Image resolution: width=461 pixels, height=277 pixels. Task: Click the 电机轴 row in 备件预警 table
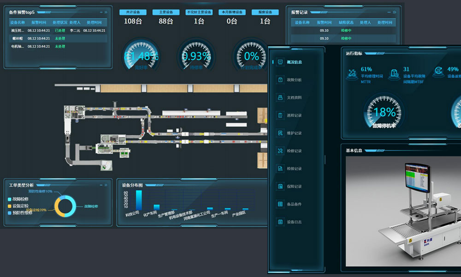point(58,46)
